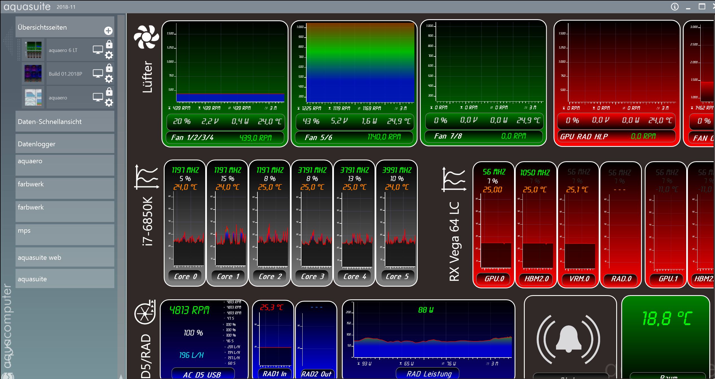715x379 pixels.
Task: Open the info icon in title bar
Action: 675,7
